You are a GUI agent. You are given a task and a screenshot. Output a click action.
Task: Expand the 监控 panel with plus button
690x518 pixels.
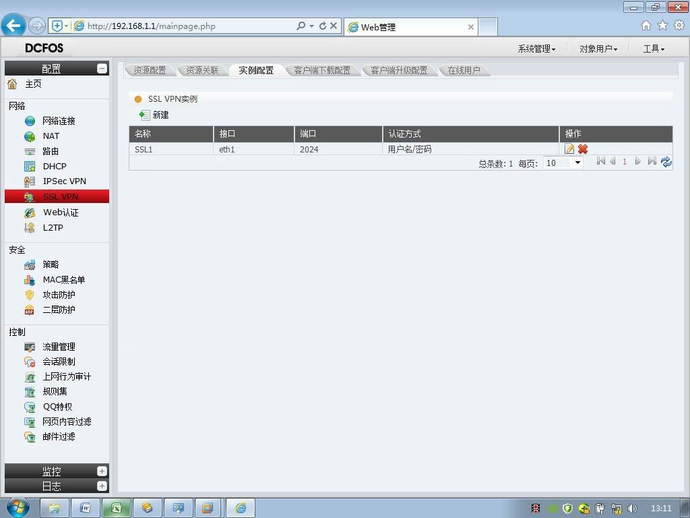pyautogui.click(x=102, y=471)
